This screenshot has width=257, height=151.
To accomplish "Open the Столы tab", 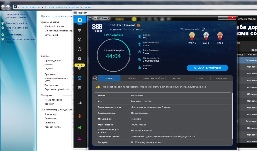I will 199,78.
